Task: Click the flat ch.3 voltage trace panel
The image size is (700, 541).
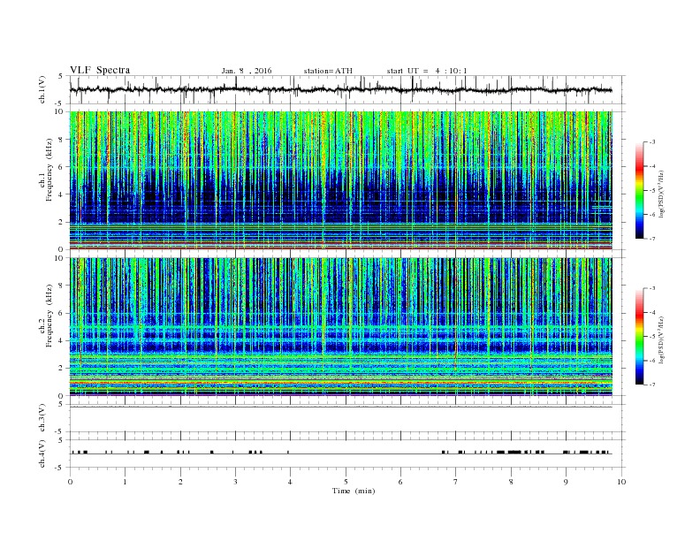Action: point(347,418)
